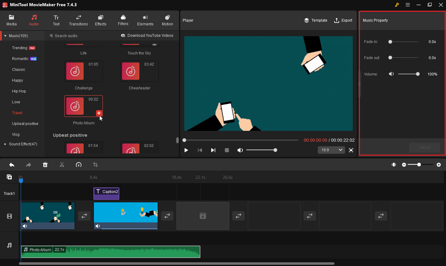Undo the last action
Viewport: 446px width, 266px height.
[x=12, y=165]
